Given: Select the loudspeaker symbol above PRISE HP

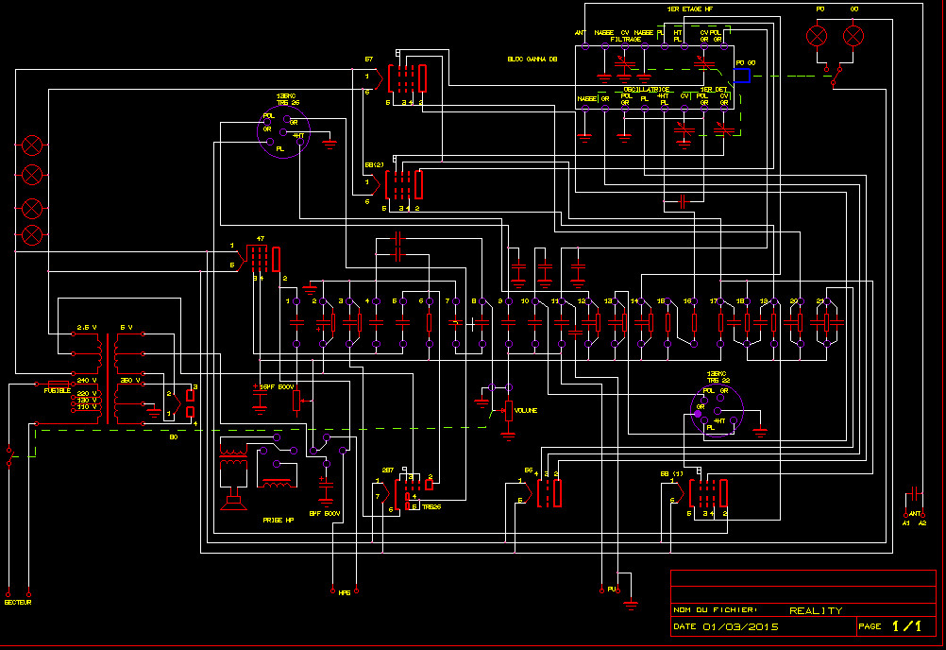Looking at the screenshot, I should [230, 496].
